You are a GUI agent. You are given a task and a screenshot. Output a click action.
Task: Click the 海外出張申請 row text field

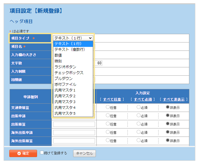click(x=74, y=132)
